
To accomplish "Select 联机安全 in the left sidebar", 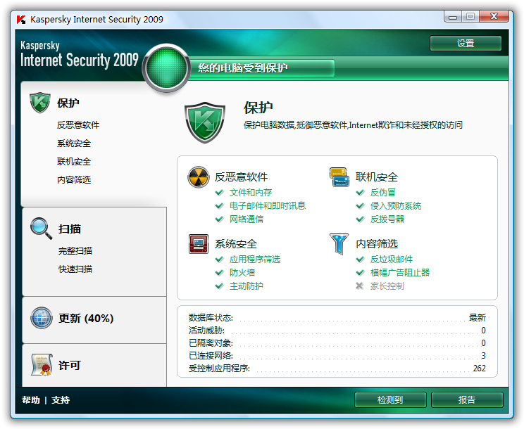I will (x=74, y=162).
